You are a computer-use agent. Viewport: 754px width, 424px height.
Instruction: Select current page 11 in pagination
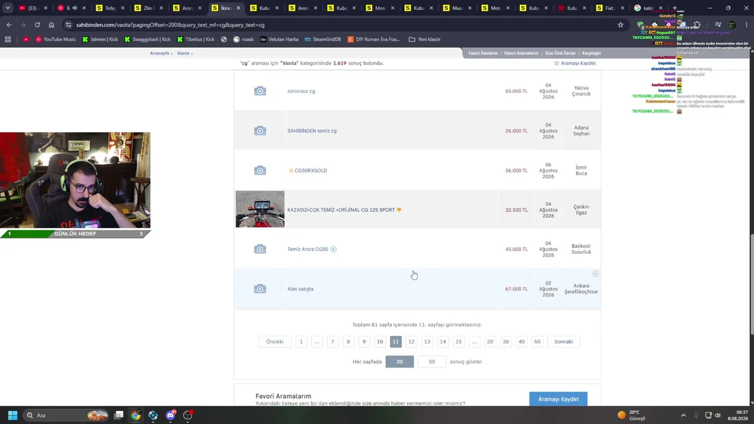[x=395, y=342]
